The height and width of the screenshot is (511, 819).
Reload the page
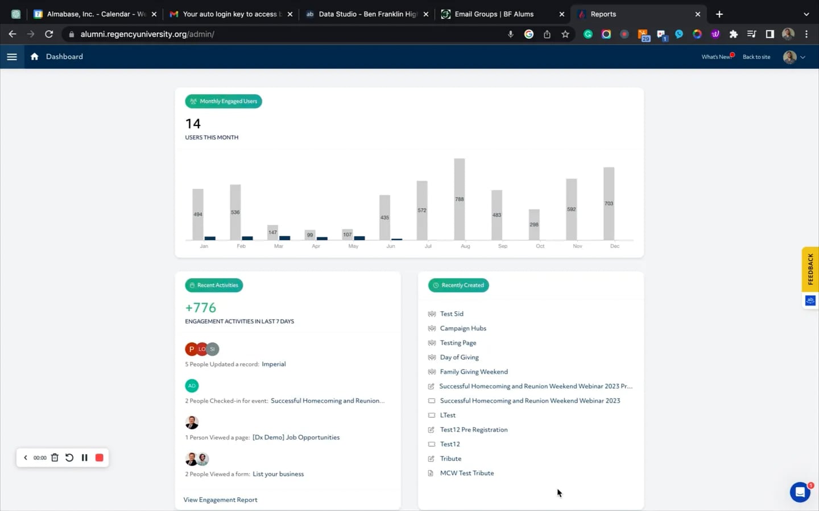(49, 34)
